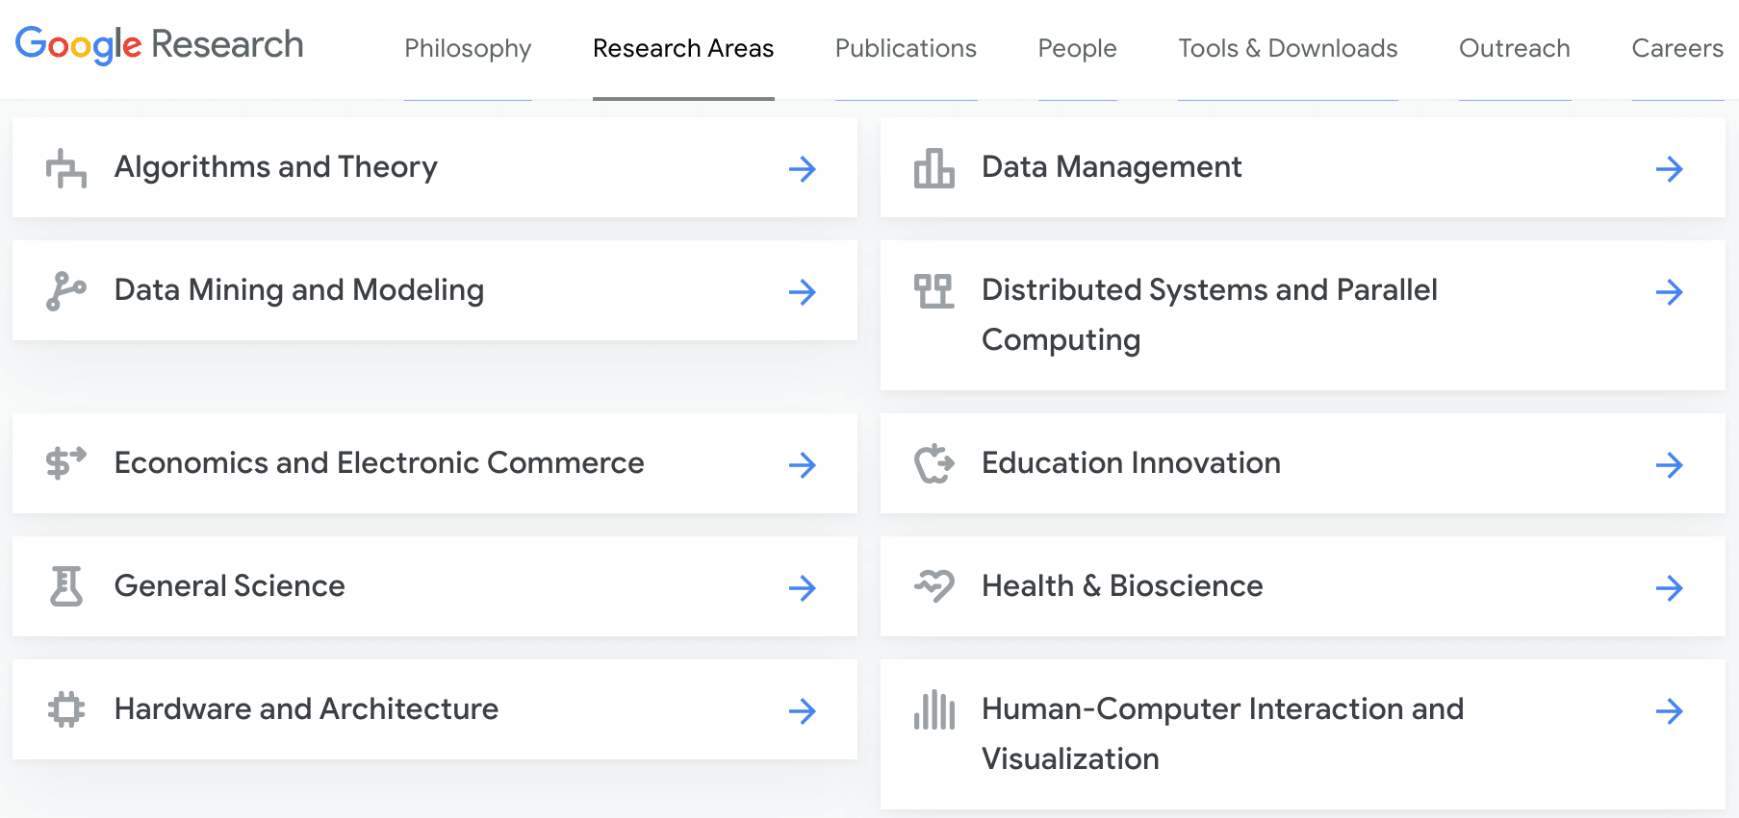Viewport: 1739px width, 818px height.
Task: Click arrow on Algorithms and Theory card
Action: tap(803, 169)
